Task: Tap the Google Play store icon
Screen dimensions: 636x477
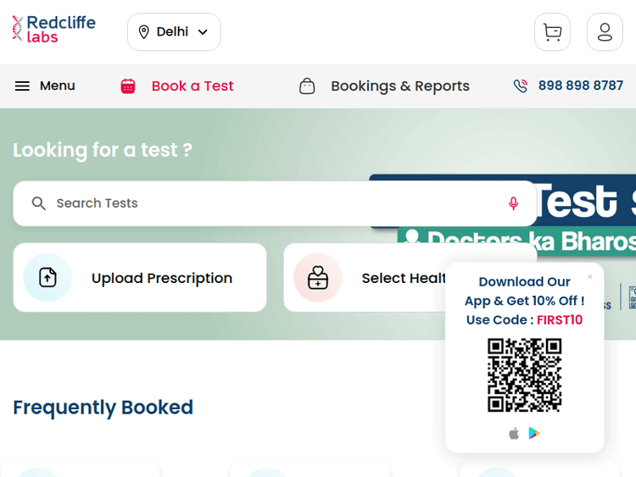Action: point(534,434)
